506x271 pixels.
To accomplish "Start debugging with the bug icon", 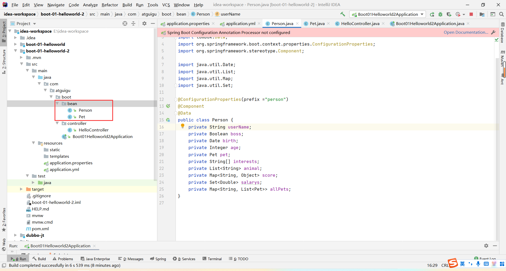I will [x=440, y=14].
